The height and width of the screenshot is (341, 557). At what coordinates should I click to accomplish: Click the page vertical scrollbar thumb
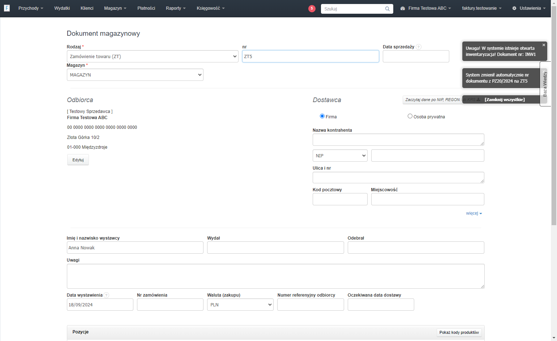[x=554, y=115]
